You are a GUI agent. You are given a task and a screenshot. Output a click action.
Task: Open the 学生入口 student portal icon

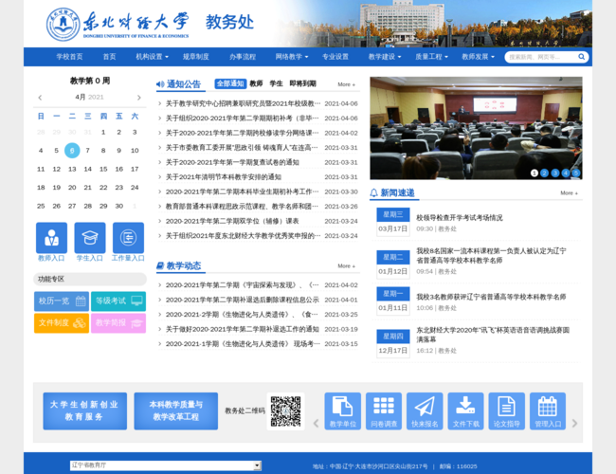click(90, 238)
